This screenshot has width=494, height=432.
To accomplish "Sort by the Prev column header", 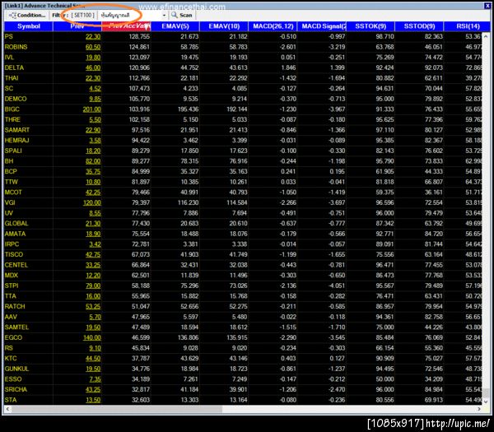I will 77,26.
